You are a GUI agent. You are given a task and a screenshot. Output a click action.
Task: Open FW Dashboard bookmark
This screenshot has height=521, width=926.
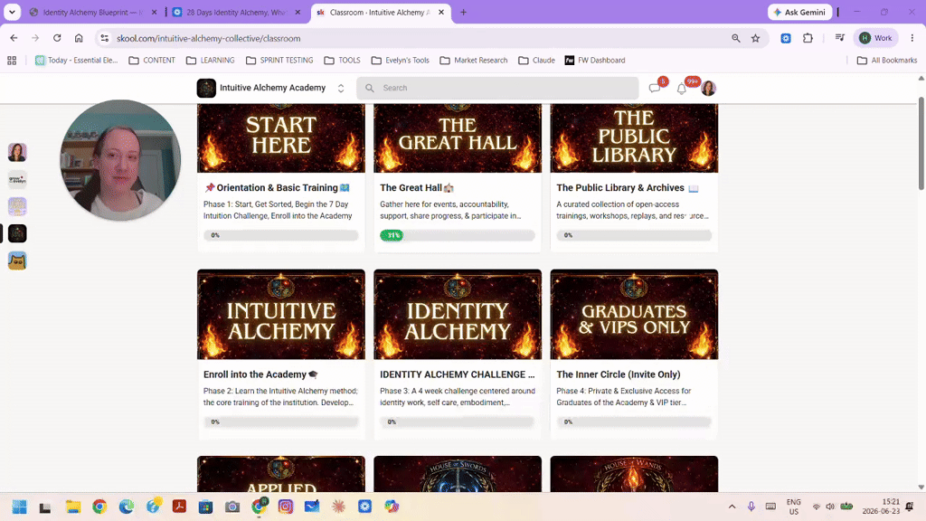click(x=595, y=61)
